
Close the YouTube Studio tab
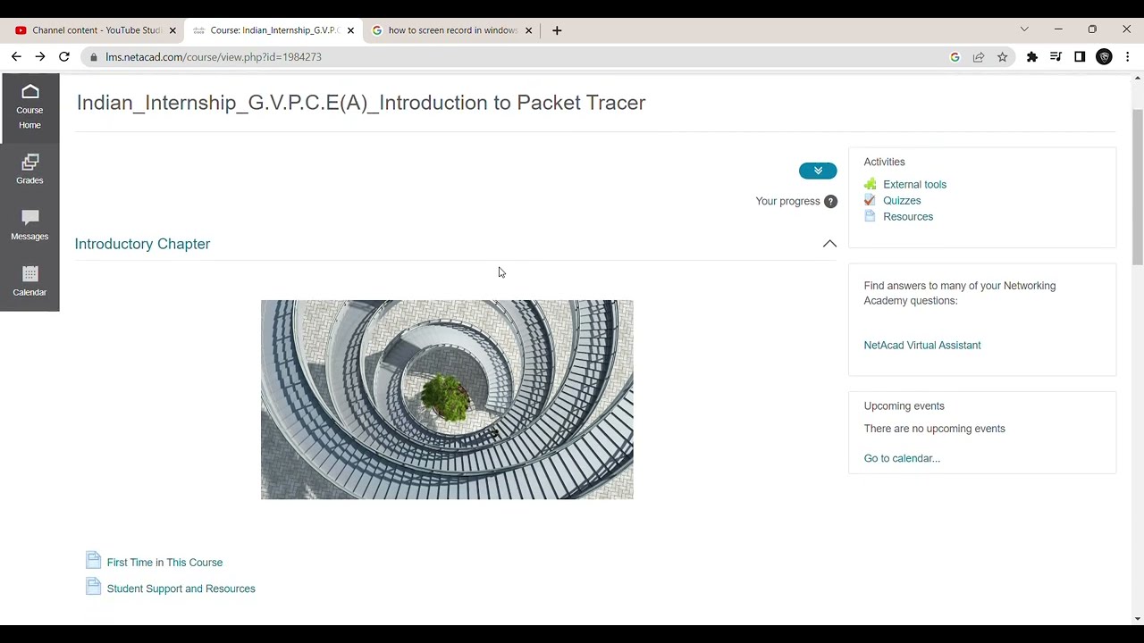pos(172,30)
